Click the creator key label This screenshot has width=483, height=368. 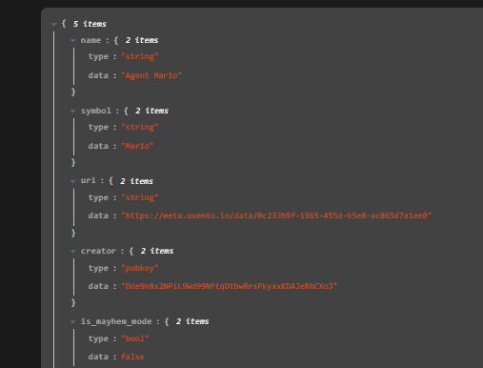click(x=98, y=251)
